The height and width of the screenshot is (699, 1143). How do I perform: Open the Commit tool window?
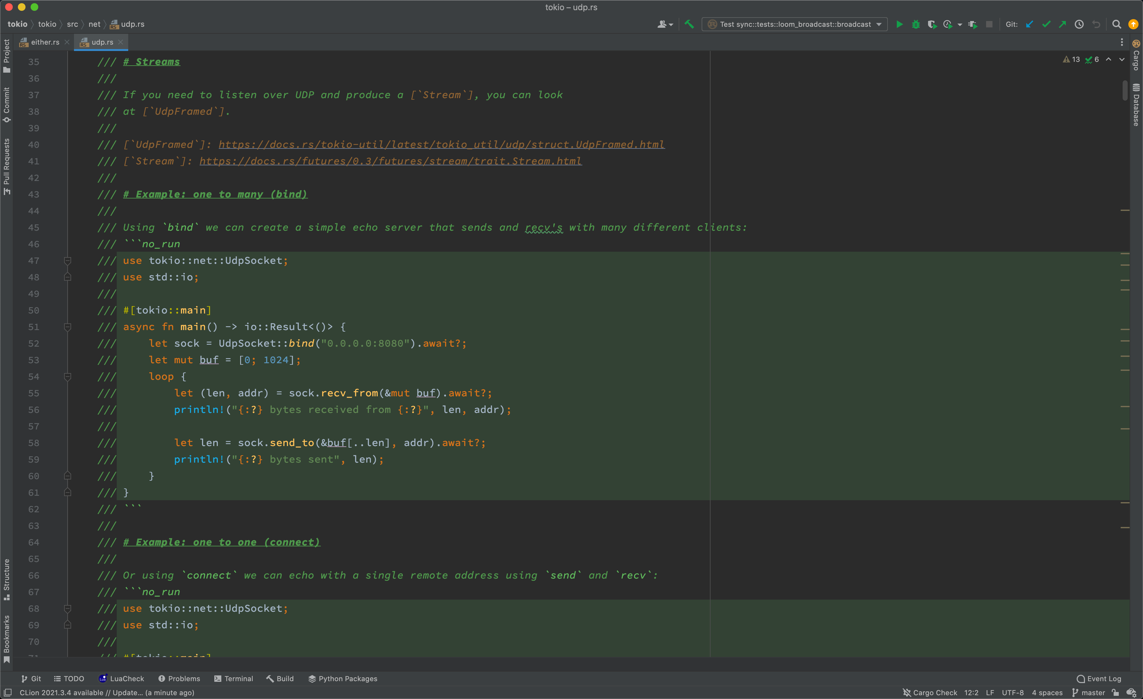6,105
